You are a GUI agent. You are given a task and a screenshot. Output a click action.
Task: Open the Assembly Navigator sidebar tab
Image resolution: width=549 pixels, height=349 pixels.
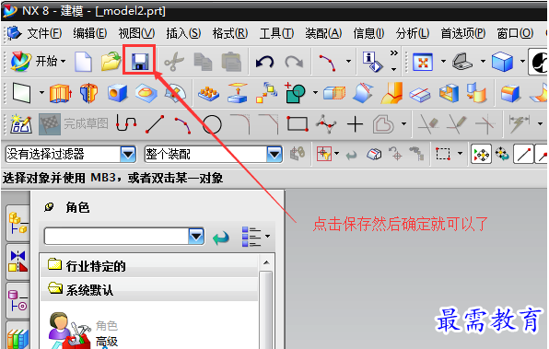pyautogui.click(x=18, y=224)
